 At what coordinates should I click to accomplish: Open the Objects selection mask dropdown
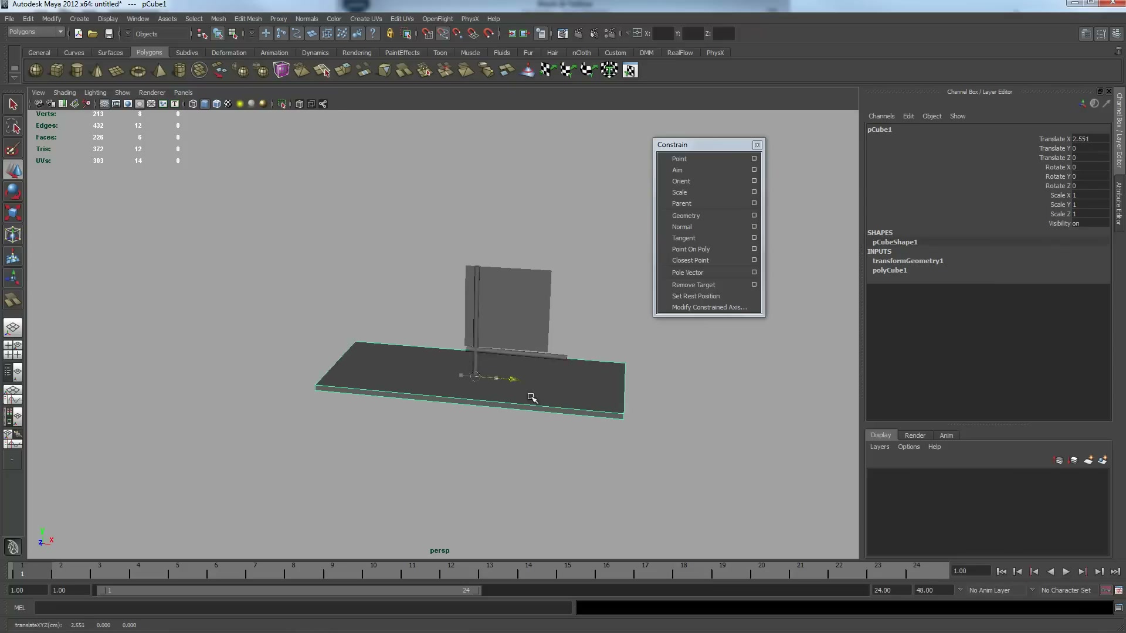128,34
